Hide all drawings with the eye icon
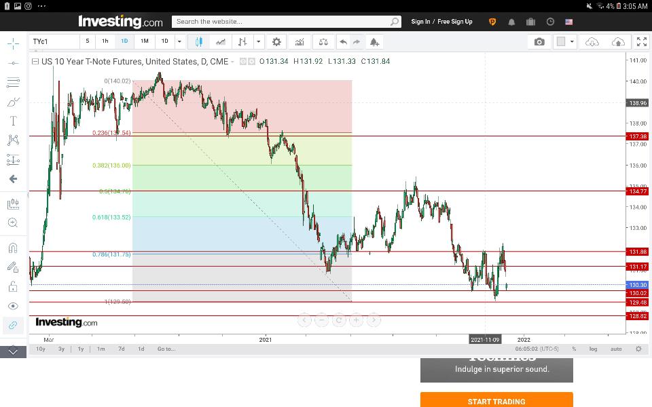 point(13,306)
